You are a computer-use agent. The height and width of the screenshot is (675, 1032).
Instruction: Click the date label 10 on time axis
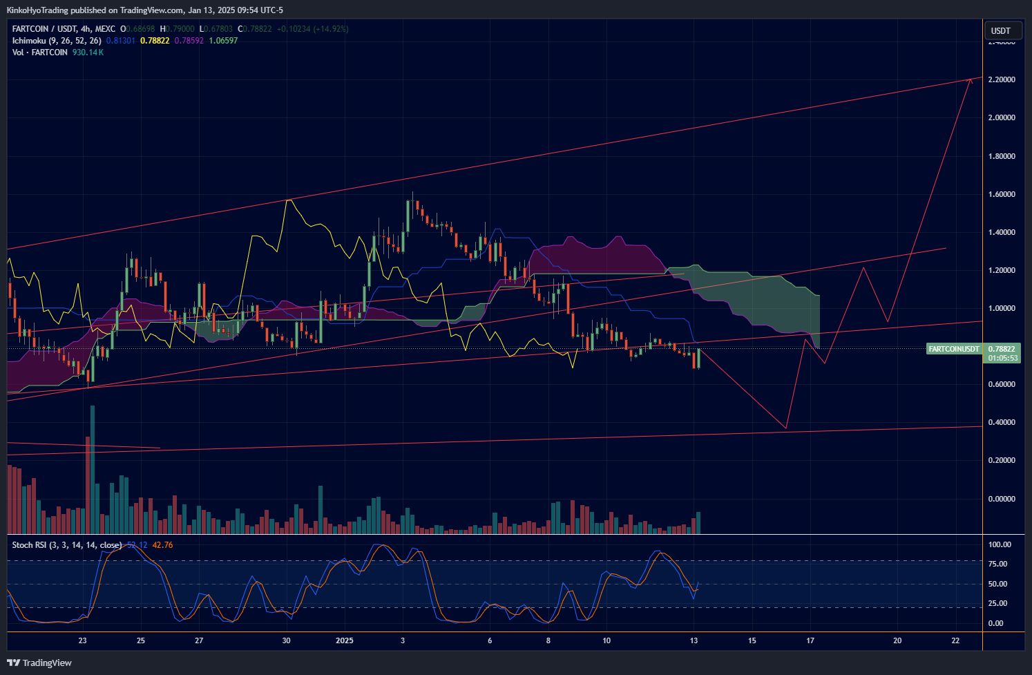click(x=606, y=640)
